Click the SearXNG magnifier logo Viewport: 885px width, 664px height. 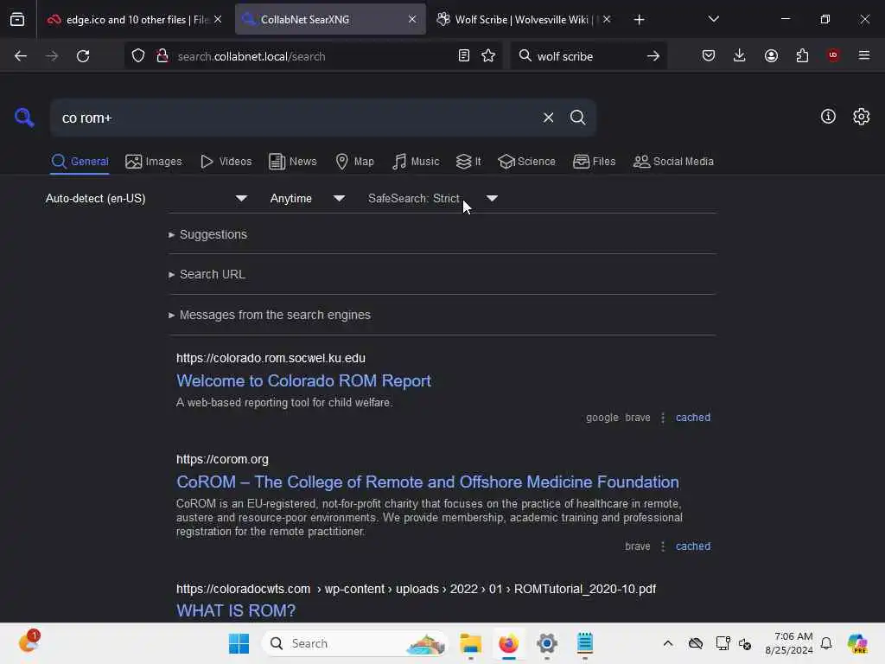coord(24,118)
